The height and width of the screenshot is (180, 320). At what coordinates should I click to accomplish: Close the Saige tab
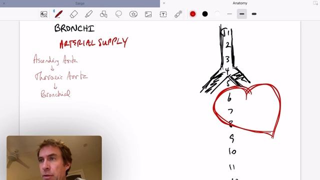tap(4, 3)
